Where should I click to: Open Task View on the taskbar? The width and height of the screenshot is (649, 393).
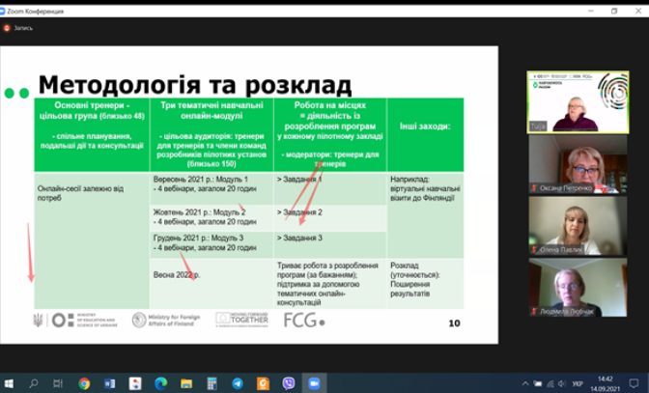point(59,382)
